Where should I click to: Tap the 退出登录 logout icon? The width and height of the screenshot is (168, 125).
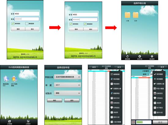tap(152, 56)
